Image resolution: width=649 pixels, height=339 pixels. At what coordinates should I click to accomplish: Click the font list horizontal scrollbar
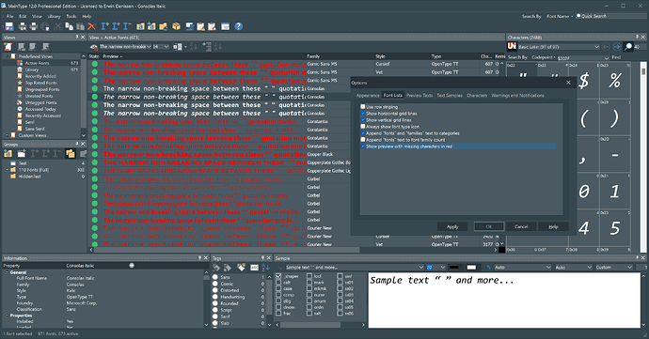click(227, 250)
